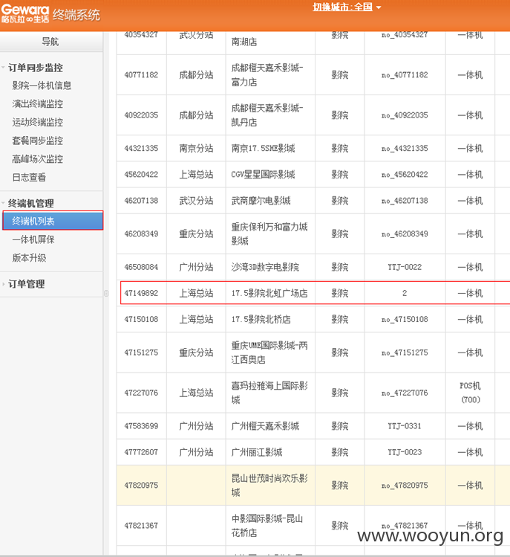The image size is (510, 557).
Task: Click cell no_47150108
Action: click(405, 319)
